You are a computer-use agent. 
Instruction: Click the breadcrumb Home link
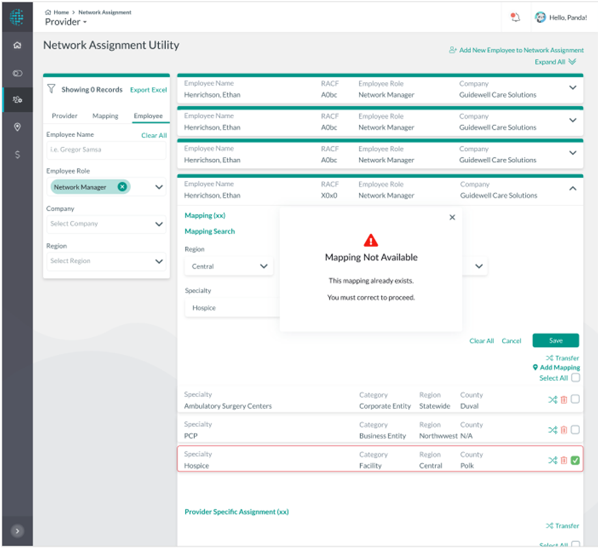pyautogui.click(x=57, y=12)
